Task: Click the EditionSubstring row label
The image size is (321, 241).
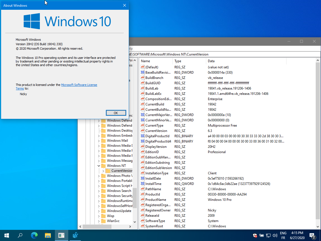Action: [157, 163]
